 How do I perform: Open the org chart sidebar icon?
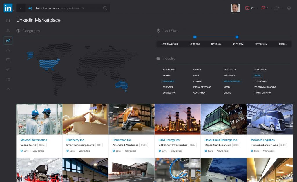(x=8, y=50)
